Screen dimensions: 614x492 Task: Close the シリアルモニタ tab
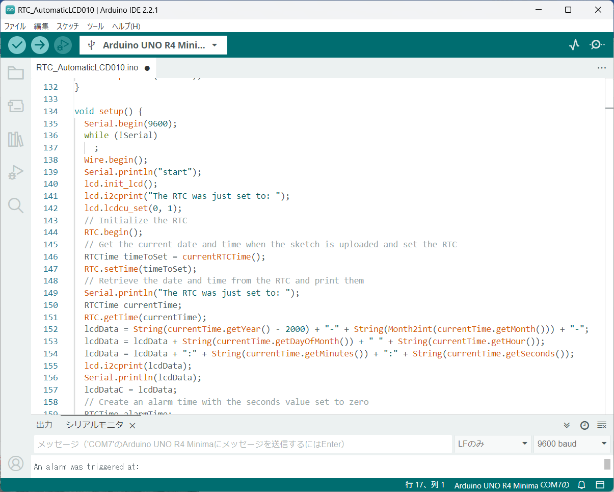[x=132, y=425]
